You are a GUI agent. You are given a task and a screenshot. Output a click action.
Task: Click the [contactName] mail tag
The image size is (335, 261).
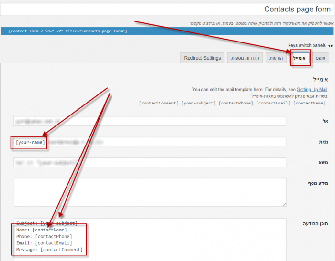[310, 103]
